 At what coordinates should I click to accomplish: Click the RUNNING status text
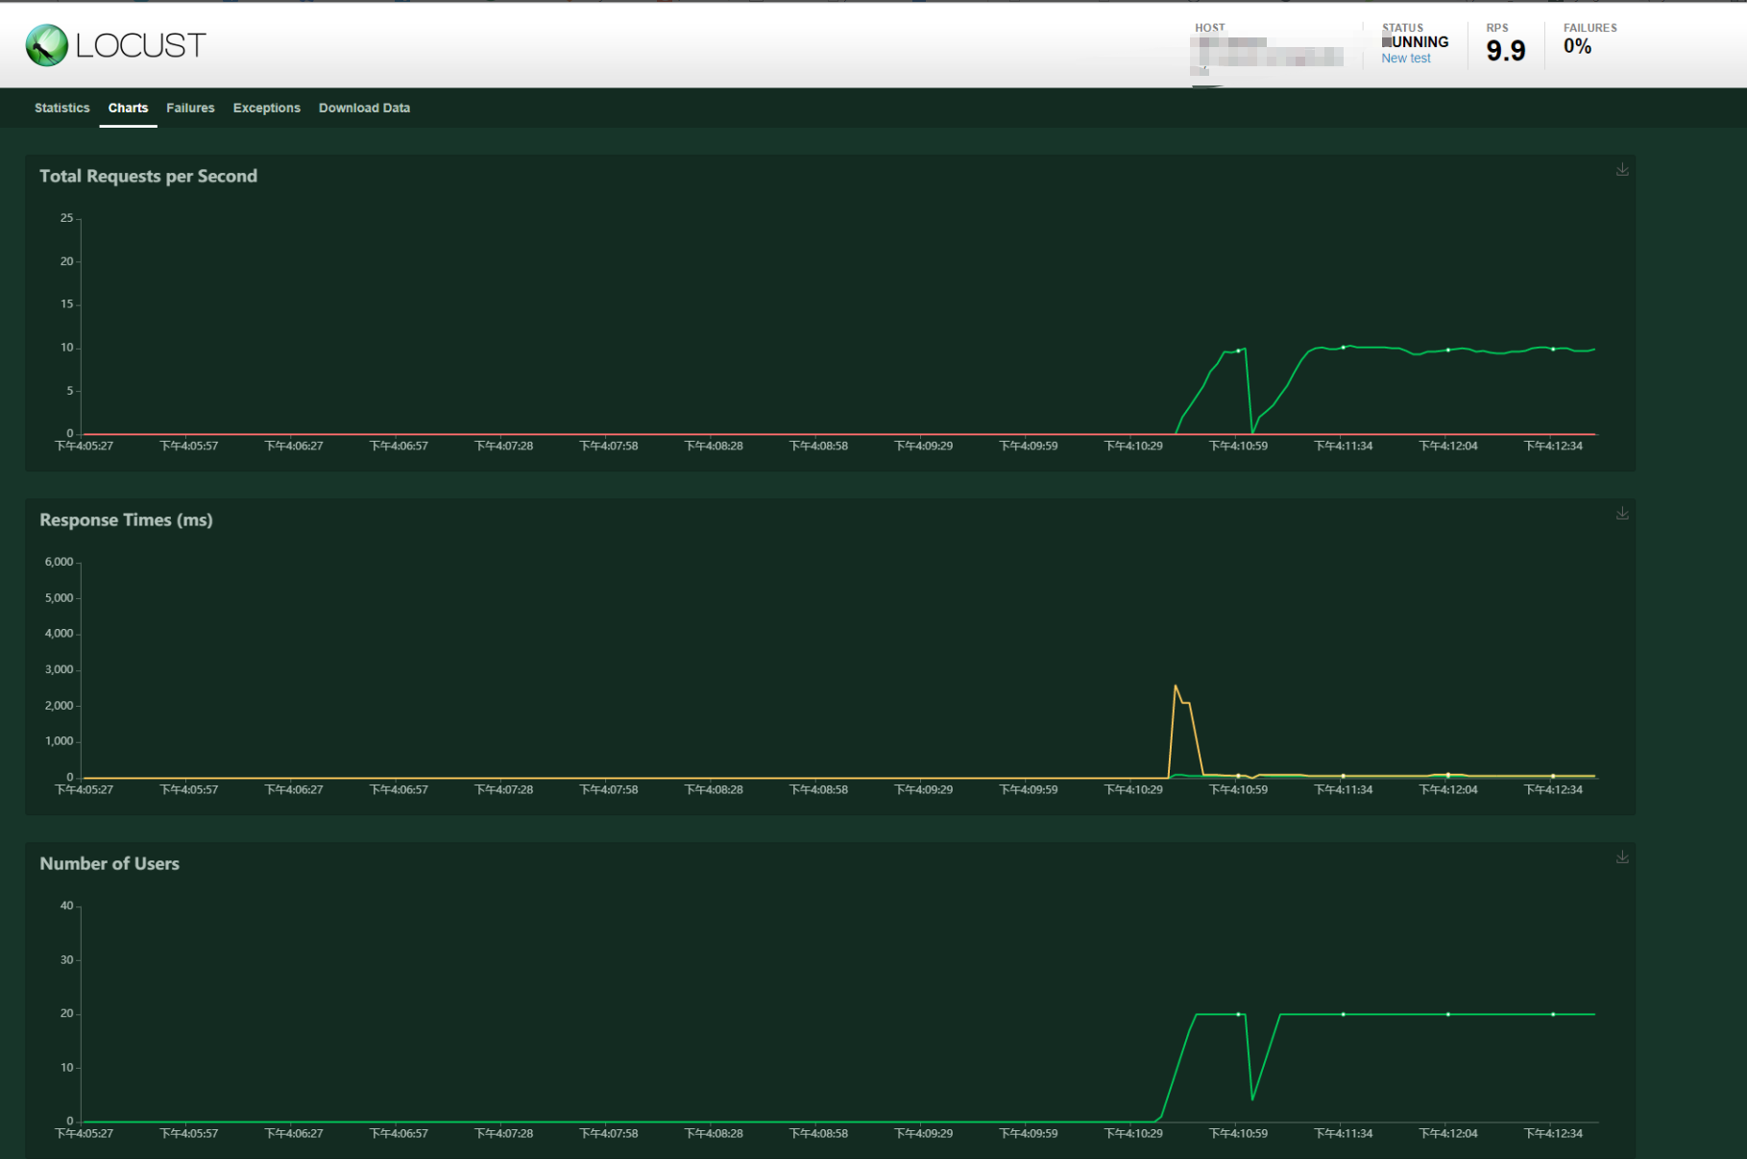[1416, 42]
